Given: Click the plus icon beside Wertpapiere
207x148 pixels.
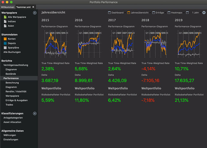Looking at the screenshot, I should (34, 13).
